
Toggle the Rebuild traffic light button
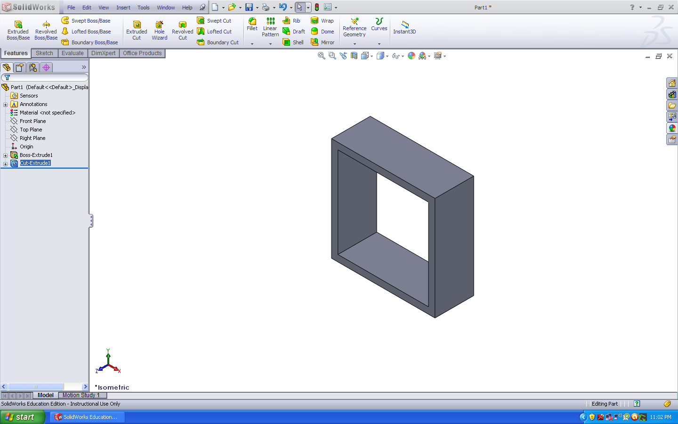point(317,7)
